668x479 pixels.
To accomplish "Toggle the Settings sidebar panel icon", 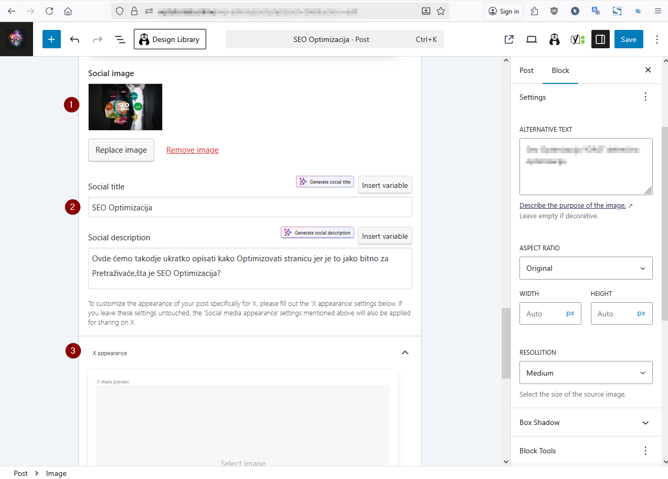I will [600, 39].
